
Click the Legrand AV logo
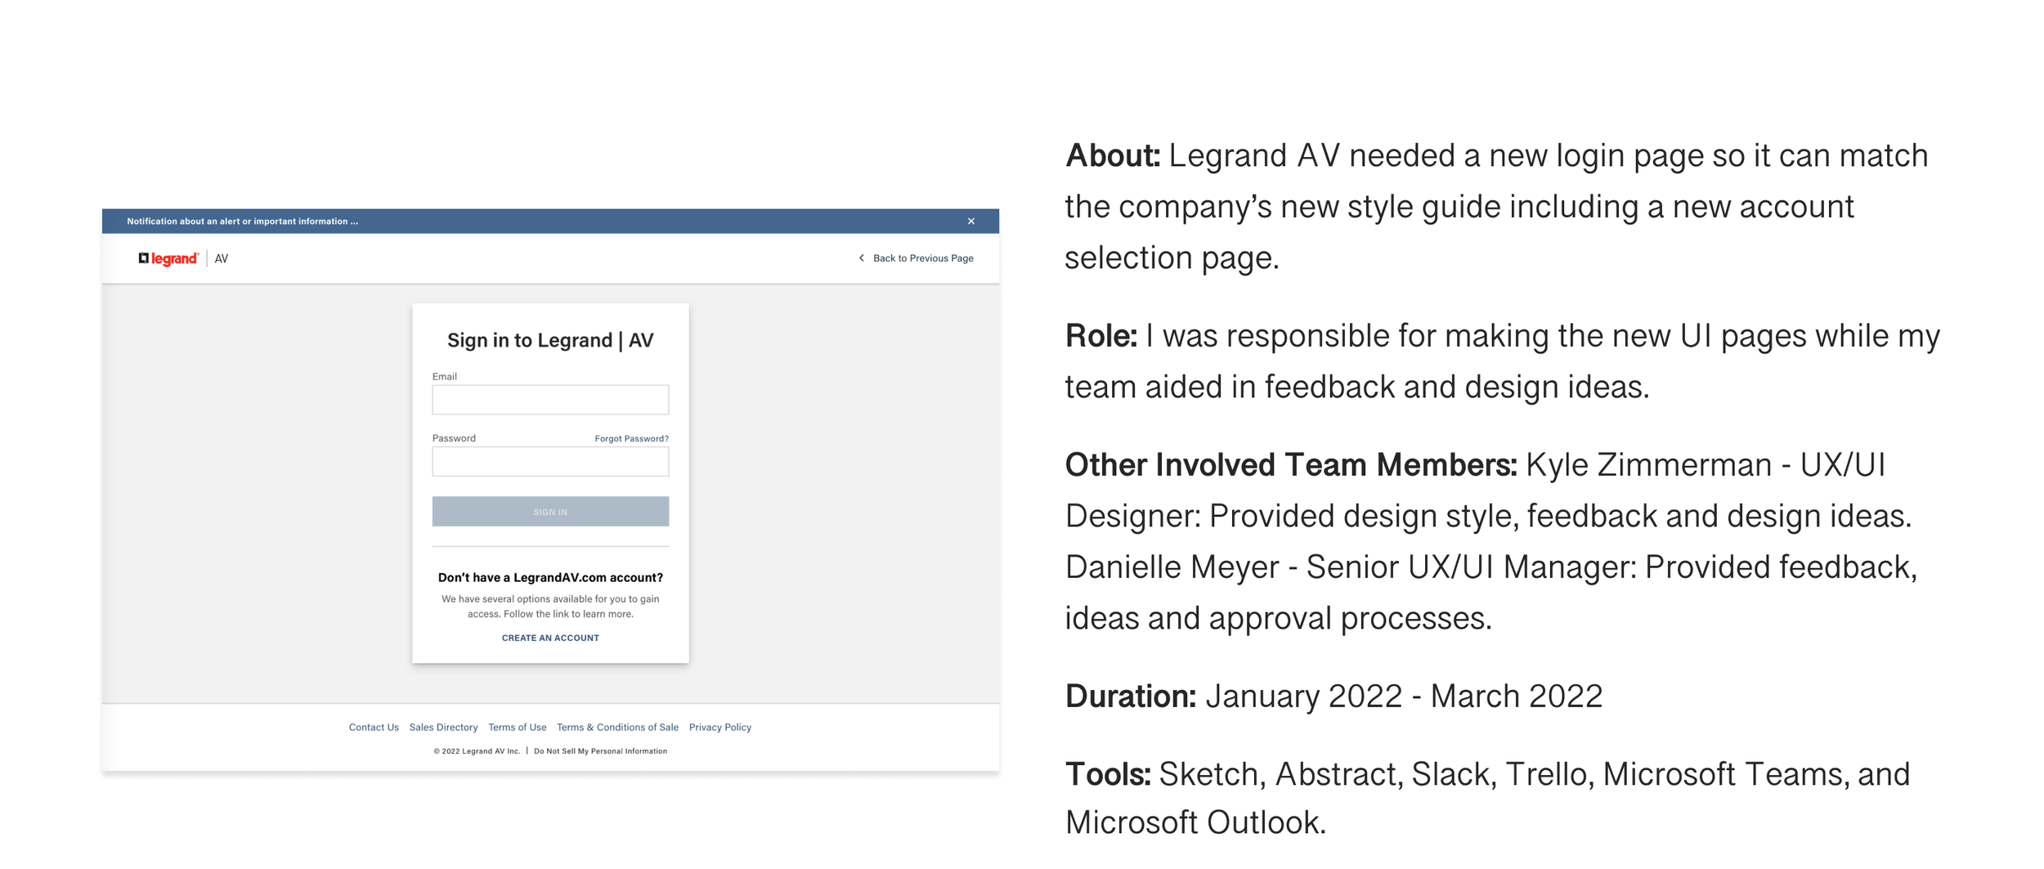pyautogui.click(x=183, y=258)
